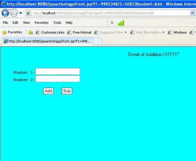Click the IE icon beside Suggested Sites
The width and height of the screenshot is (196, 161).
[96, 32]
